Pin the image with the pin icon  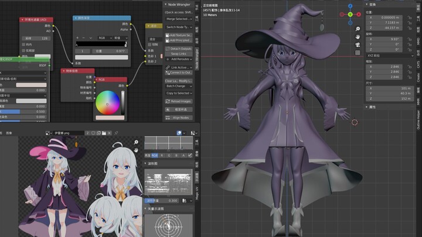tap(116, 133)
